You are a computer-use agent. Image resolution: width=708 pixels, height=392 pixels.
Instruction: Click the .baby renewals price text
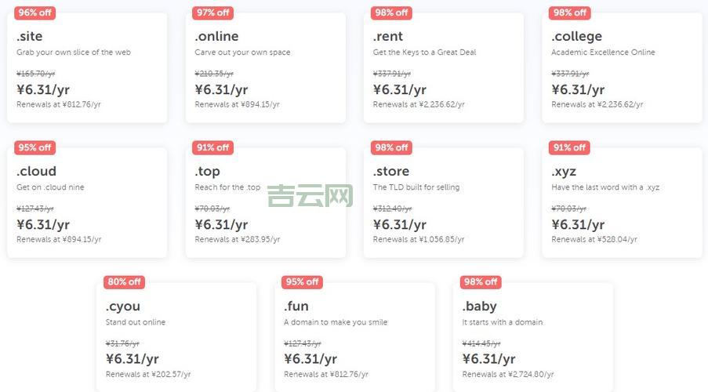(508, 375)
